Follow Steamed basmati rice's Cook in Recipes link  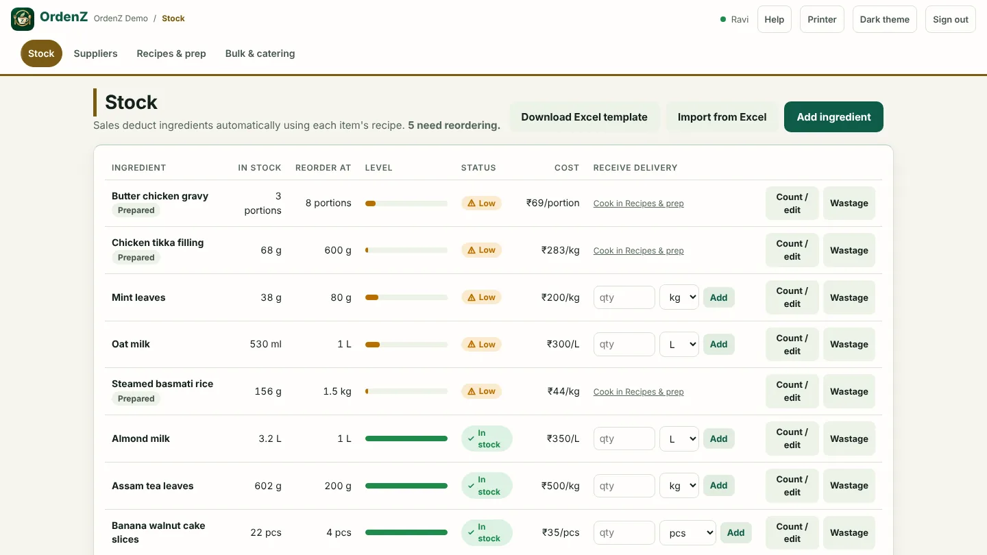(x=639, y=392)
